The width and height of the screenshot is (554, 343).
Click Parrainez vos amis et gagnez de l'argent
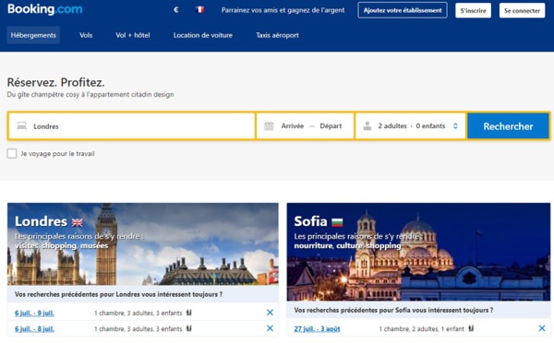pyautogui.click(x=283, y=10)
